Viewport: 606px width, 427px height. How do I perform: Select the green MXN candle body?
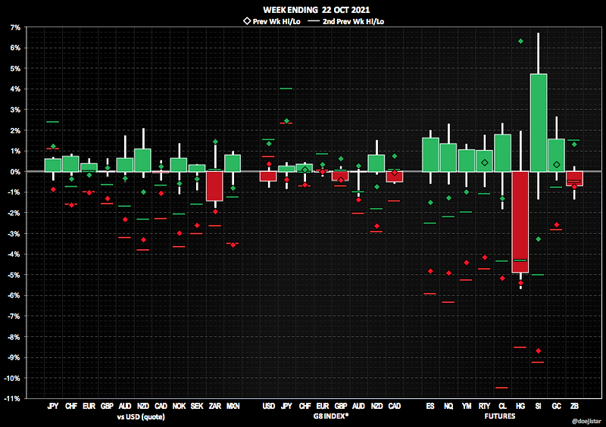(233, 163)
